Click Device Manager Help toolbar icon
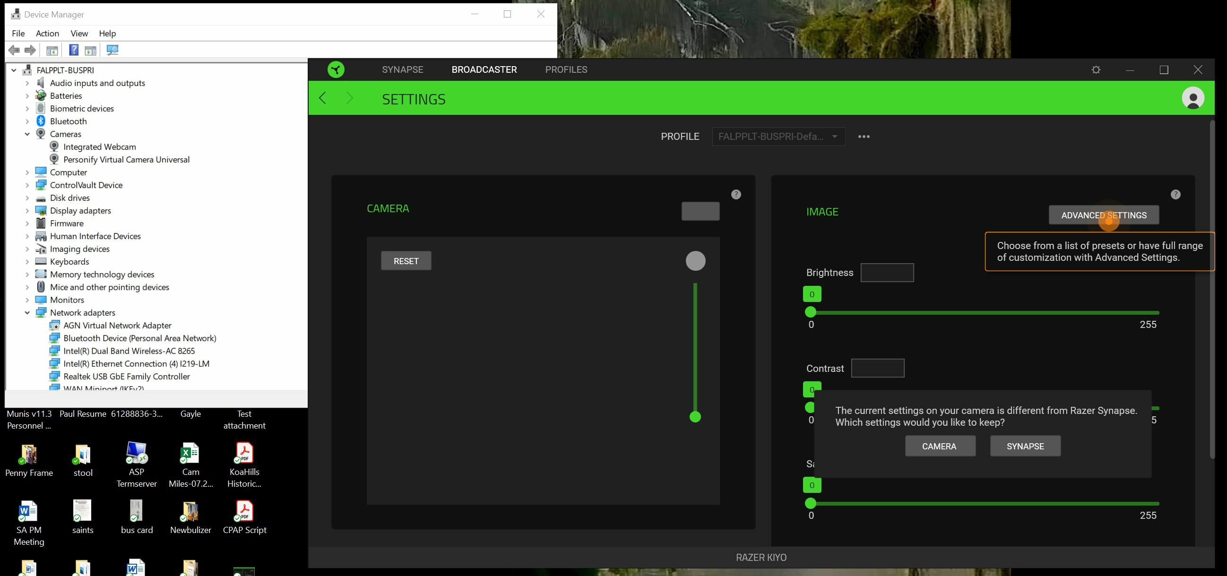This screenshot has height=576, width=1227. (74, 50)
